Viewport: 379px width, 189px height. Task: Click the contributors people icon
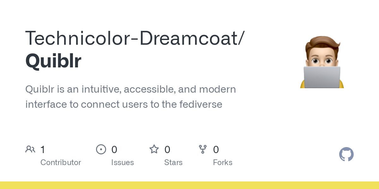pos(30,149)
